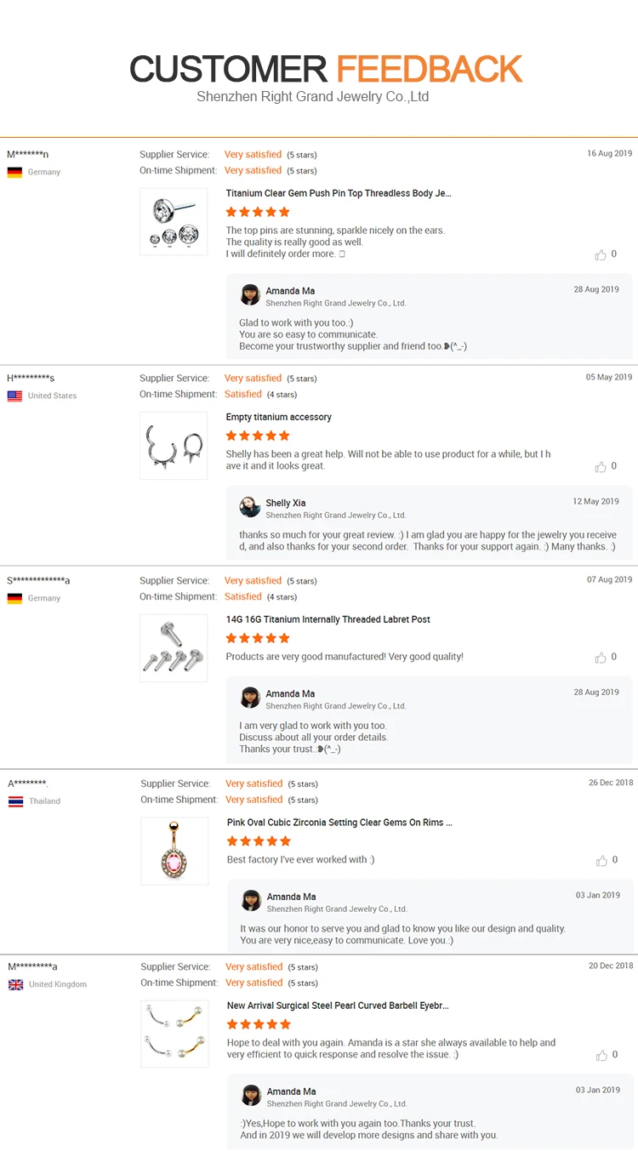Click thumbs-up on the Labret Post review
The height and width of the screenshot is (1151, 638).
601,657
